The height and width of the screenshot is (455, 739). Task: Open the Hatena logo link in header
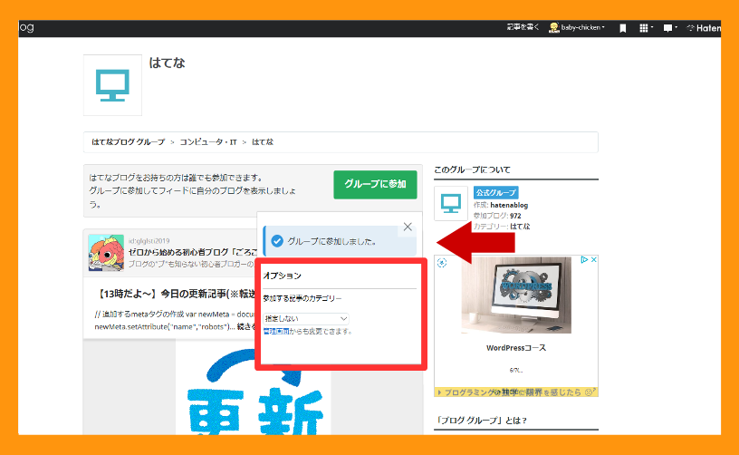point(704,28)
